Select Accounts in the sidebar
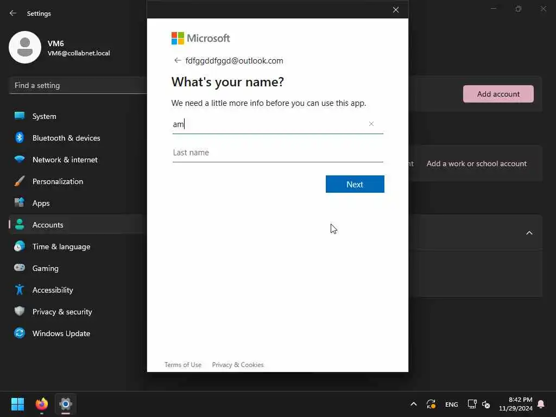Viewport: 556px width, 417px height. 78,224
